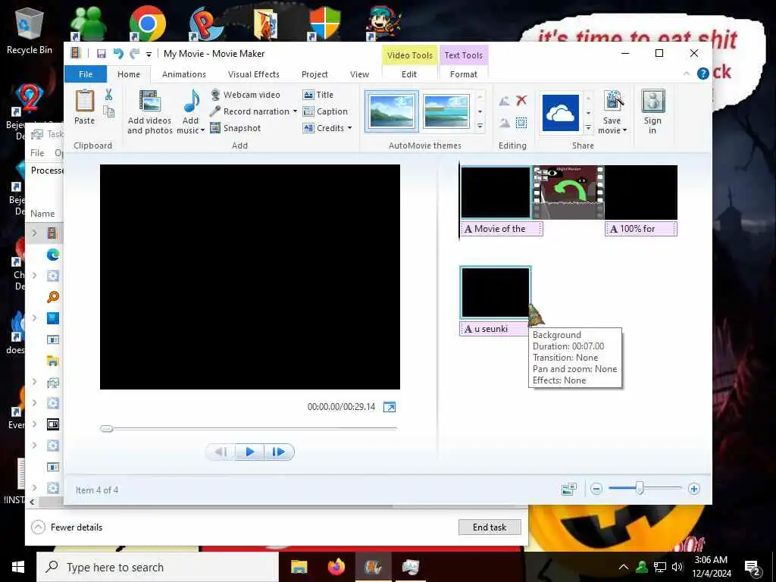
Task: Select the game video clip on storyboard
Action: (568, 192)
